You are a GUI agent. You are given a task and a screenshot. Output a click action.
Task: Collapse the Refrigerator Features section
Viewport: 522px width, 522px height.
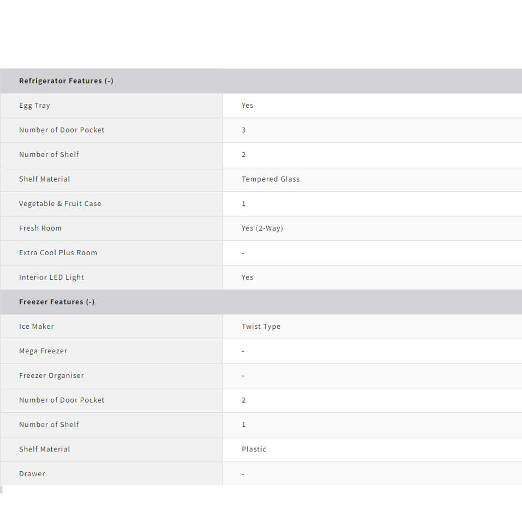pyautogui.click(x=66, y=81)
